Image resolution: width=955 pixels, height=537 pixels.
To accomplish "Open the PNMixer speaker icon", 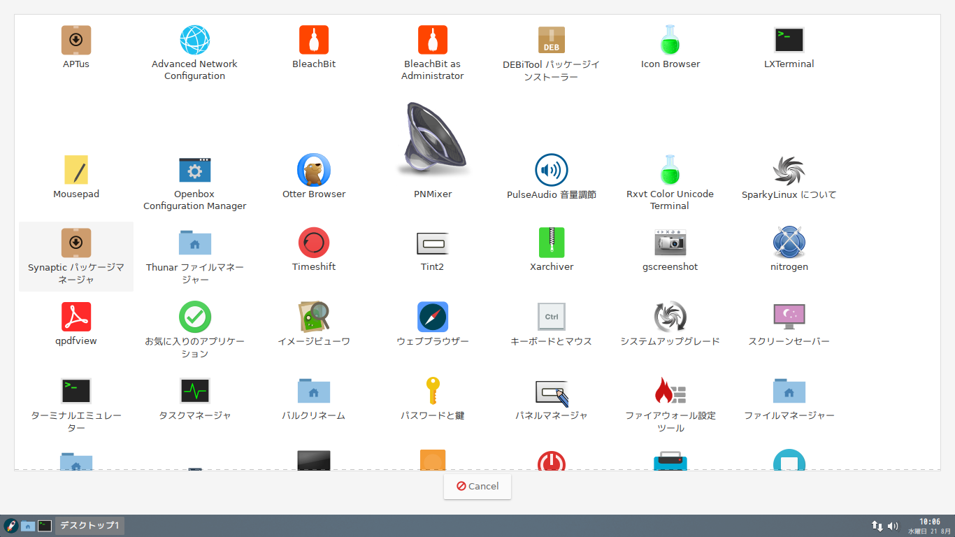I will pyautogui.click(x=433, y=138).
